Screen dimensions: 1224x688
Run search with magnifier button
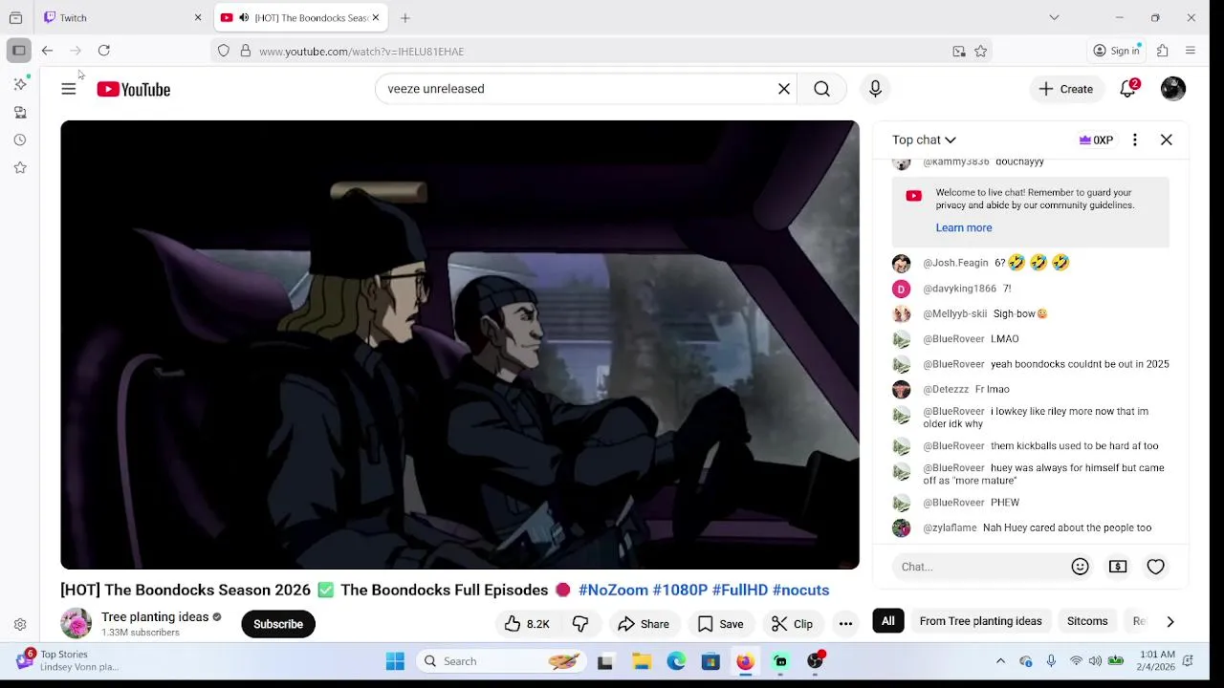pos(821,89)
